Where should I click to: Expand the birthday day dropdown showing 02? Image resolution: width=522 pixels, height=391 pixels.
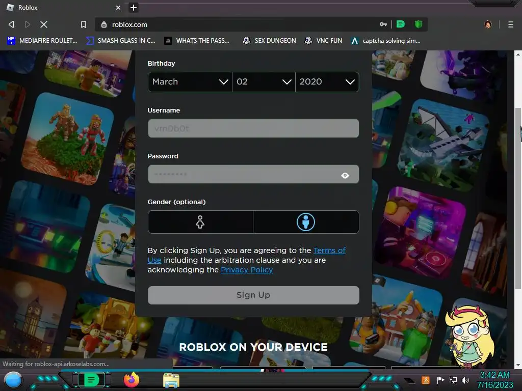click(264, 82)
